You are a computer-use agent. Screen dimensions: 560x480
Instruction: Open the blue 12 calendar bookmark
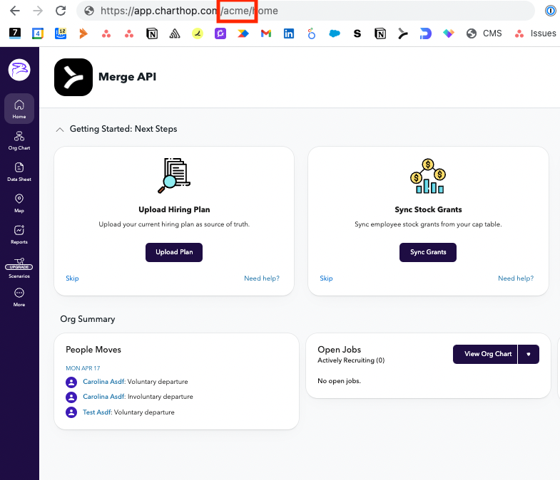click(x=61, y=33)
